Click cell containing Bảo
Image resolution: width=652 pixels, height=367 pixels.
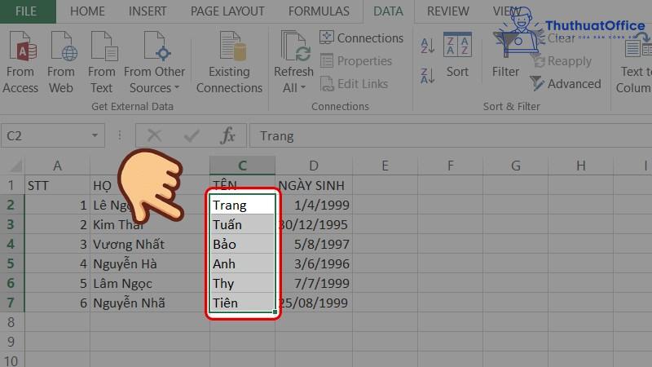pos(242,244)
